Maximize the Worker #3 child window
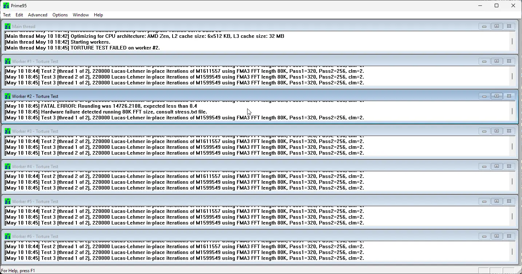522x274 pixels. (497, 131)
